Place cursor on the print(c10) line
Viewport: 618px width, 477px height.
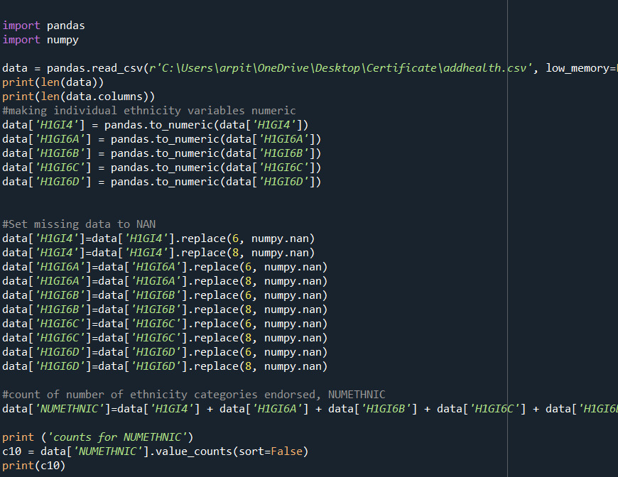click(x=33, y=466)
